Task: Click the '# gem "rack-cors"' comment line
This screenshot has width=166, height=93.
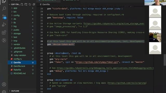Action: tap(57, 35)
